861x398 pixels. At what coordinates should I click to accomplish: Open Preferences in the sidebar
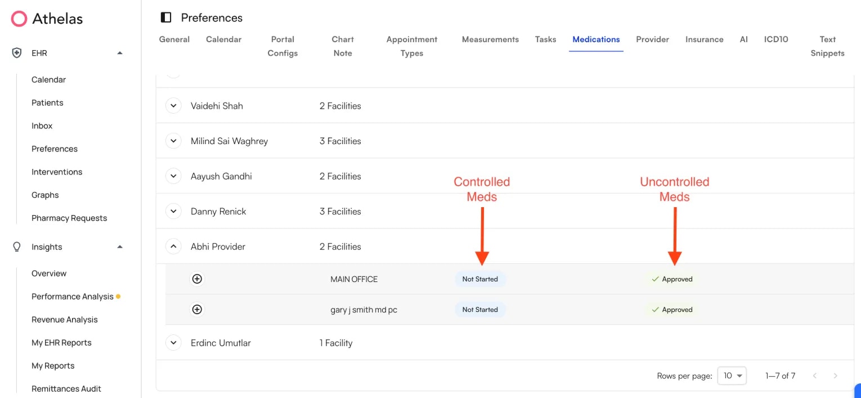pyautogui.click(x=55, y=149)
